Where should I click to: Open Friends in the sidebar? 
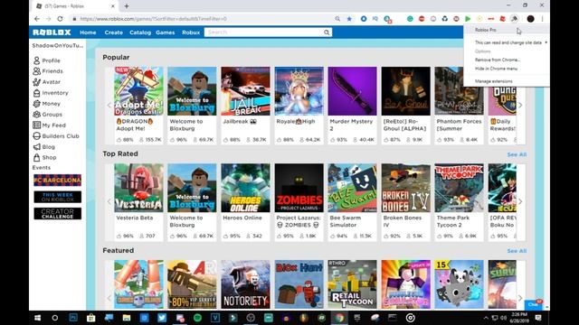tap(48, 71)
